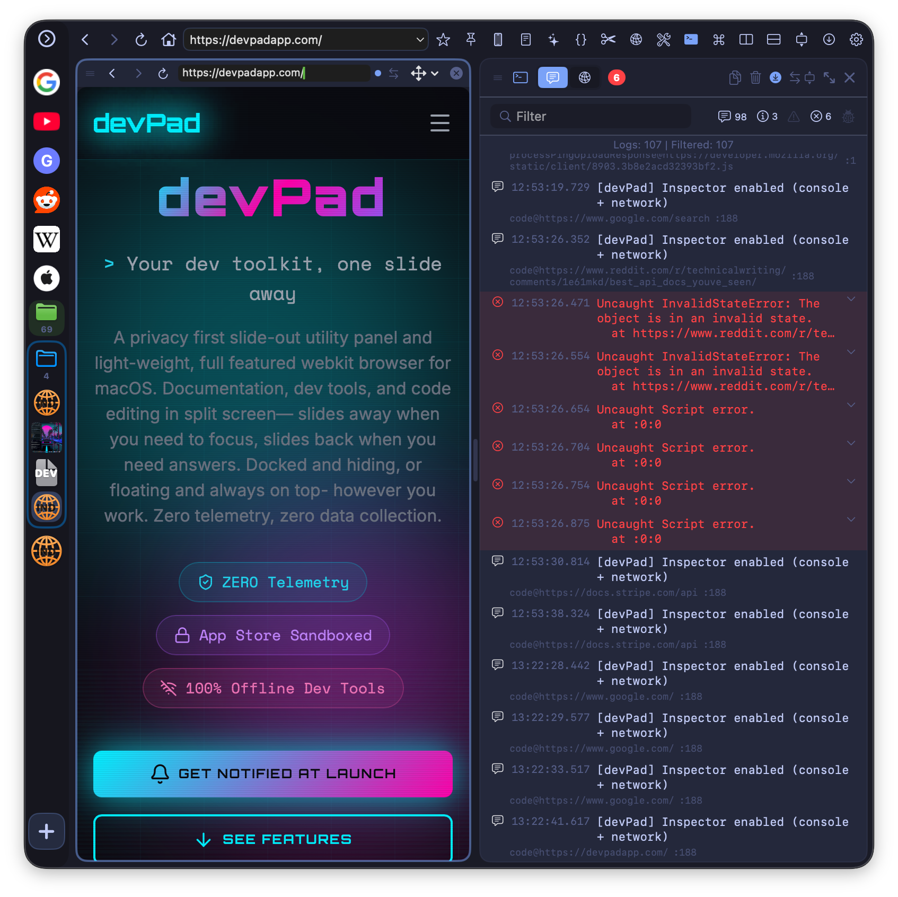
Task: Click SEE FEATURES
Action: pyautogui.click(x=272, y=839)
